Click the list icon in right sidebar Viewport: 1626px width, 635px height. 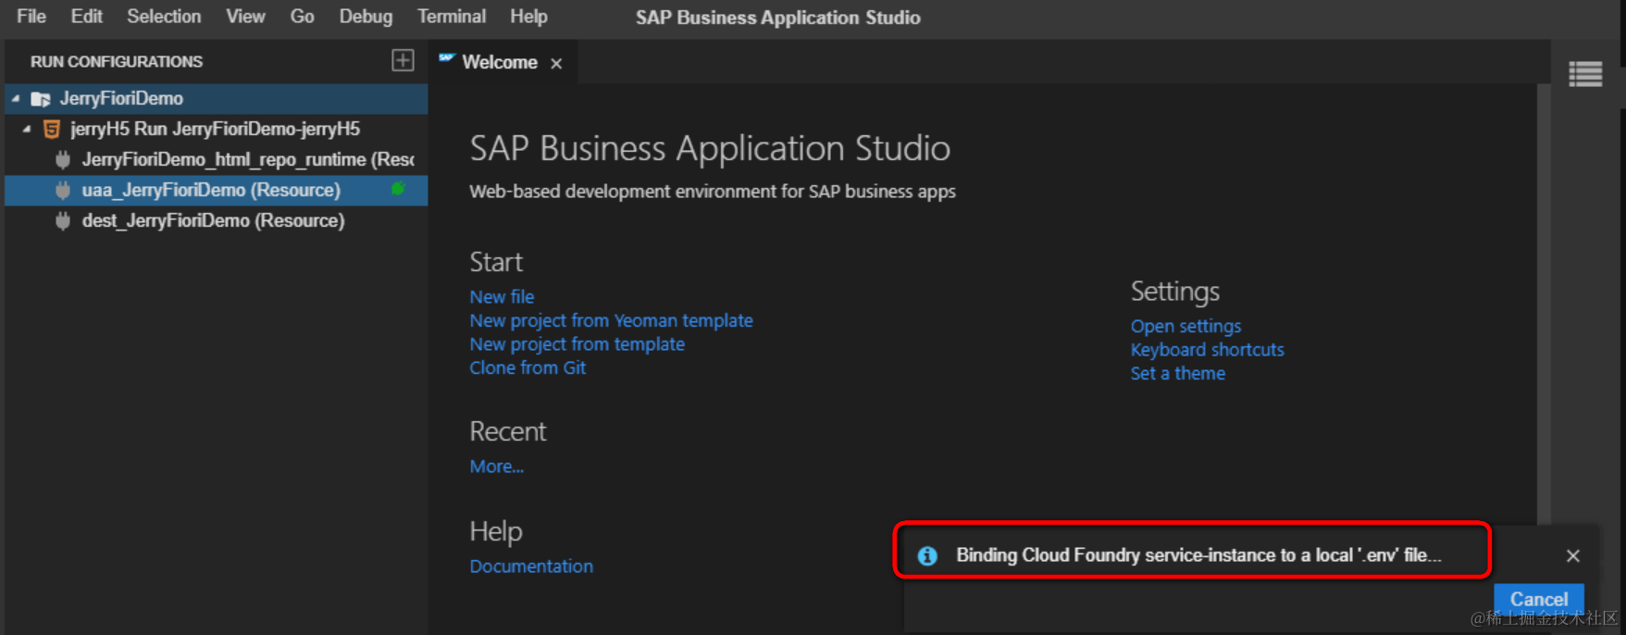(x=1585, y=74)
